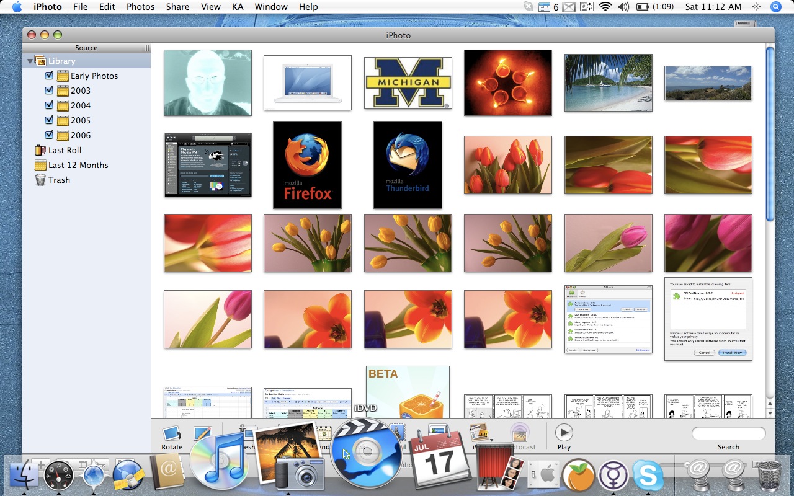Viewport: 794px width, 496px height.
Task: Launch Skype from the Dock
Action: click(648, 475)
